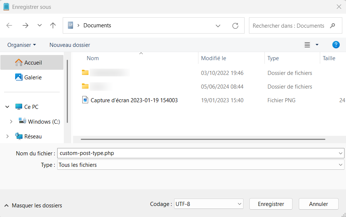Screen dimensions: 346x217
Task: Collapse the Ce PC tree node
Action: click(x=7, y=107)
